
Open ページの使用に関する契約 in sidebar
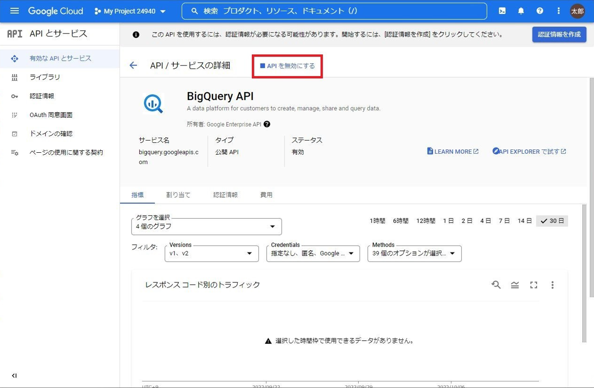[59, 153]
